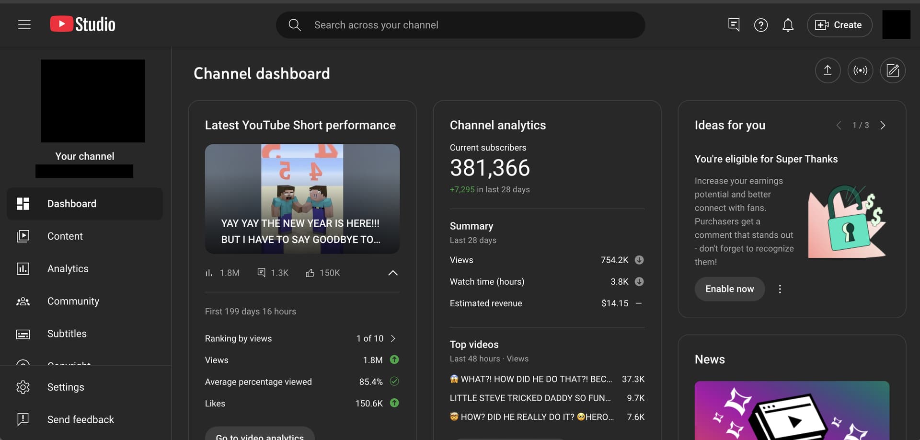Click 'First 199 days 16 hours' text
This screenshot has height=440, width=920.
(251, 312)
